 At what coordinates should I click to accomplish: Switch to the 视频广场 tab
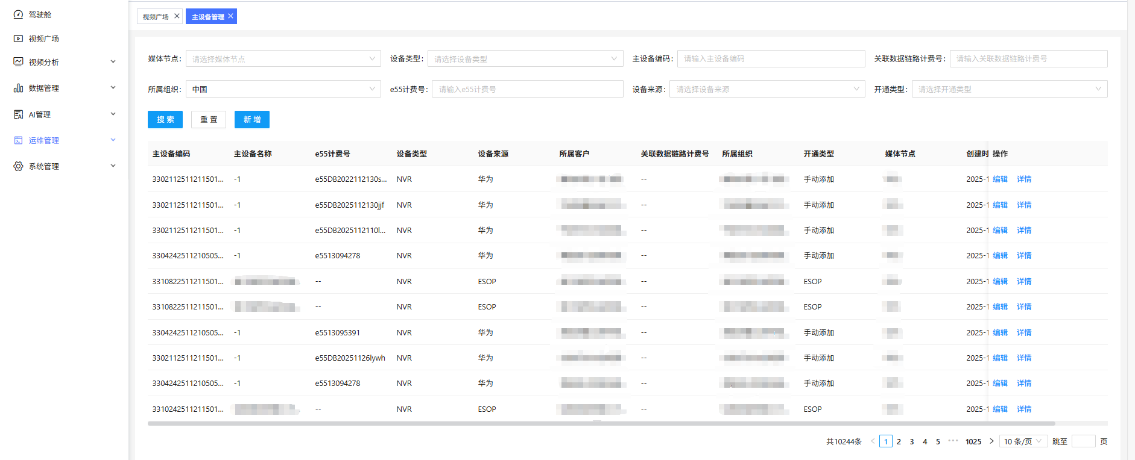[x=156, y=17]
